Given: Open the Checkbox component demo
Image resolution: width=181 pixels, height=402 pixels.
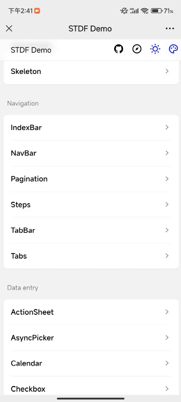Looking at the screenshot, I should 90,389.
